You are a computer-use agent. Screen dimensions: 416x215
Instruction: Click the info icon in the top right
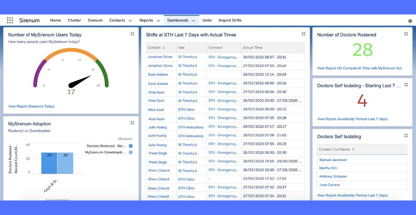pos(410,21)
